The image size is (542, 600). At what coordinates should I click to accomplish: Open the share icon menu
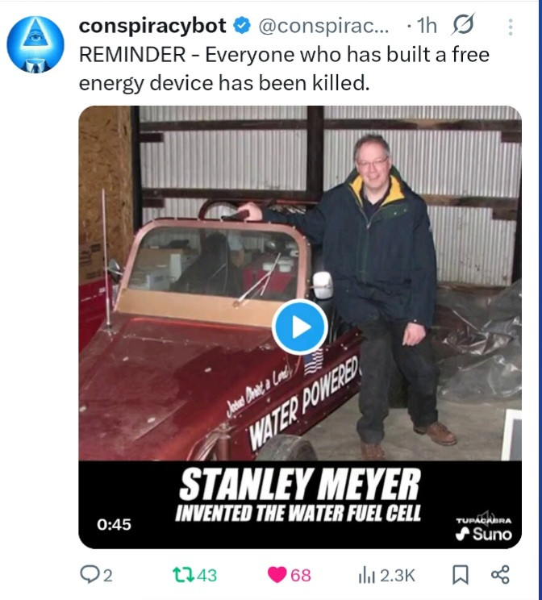point(500,574)
